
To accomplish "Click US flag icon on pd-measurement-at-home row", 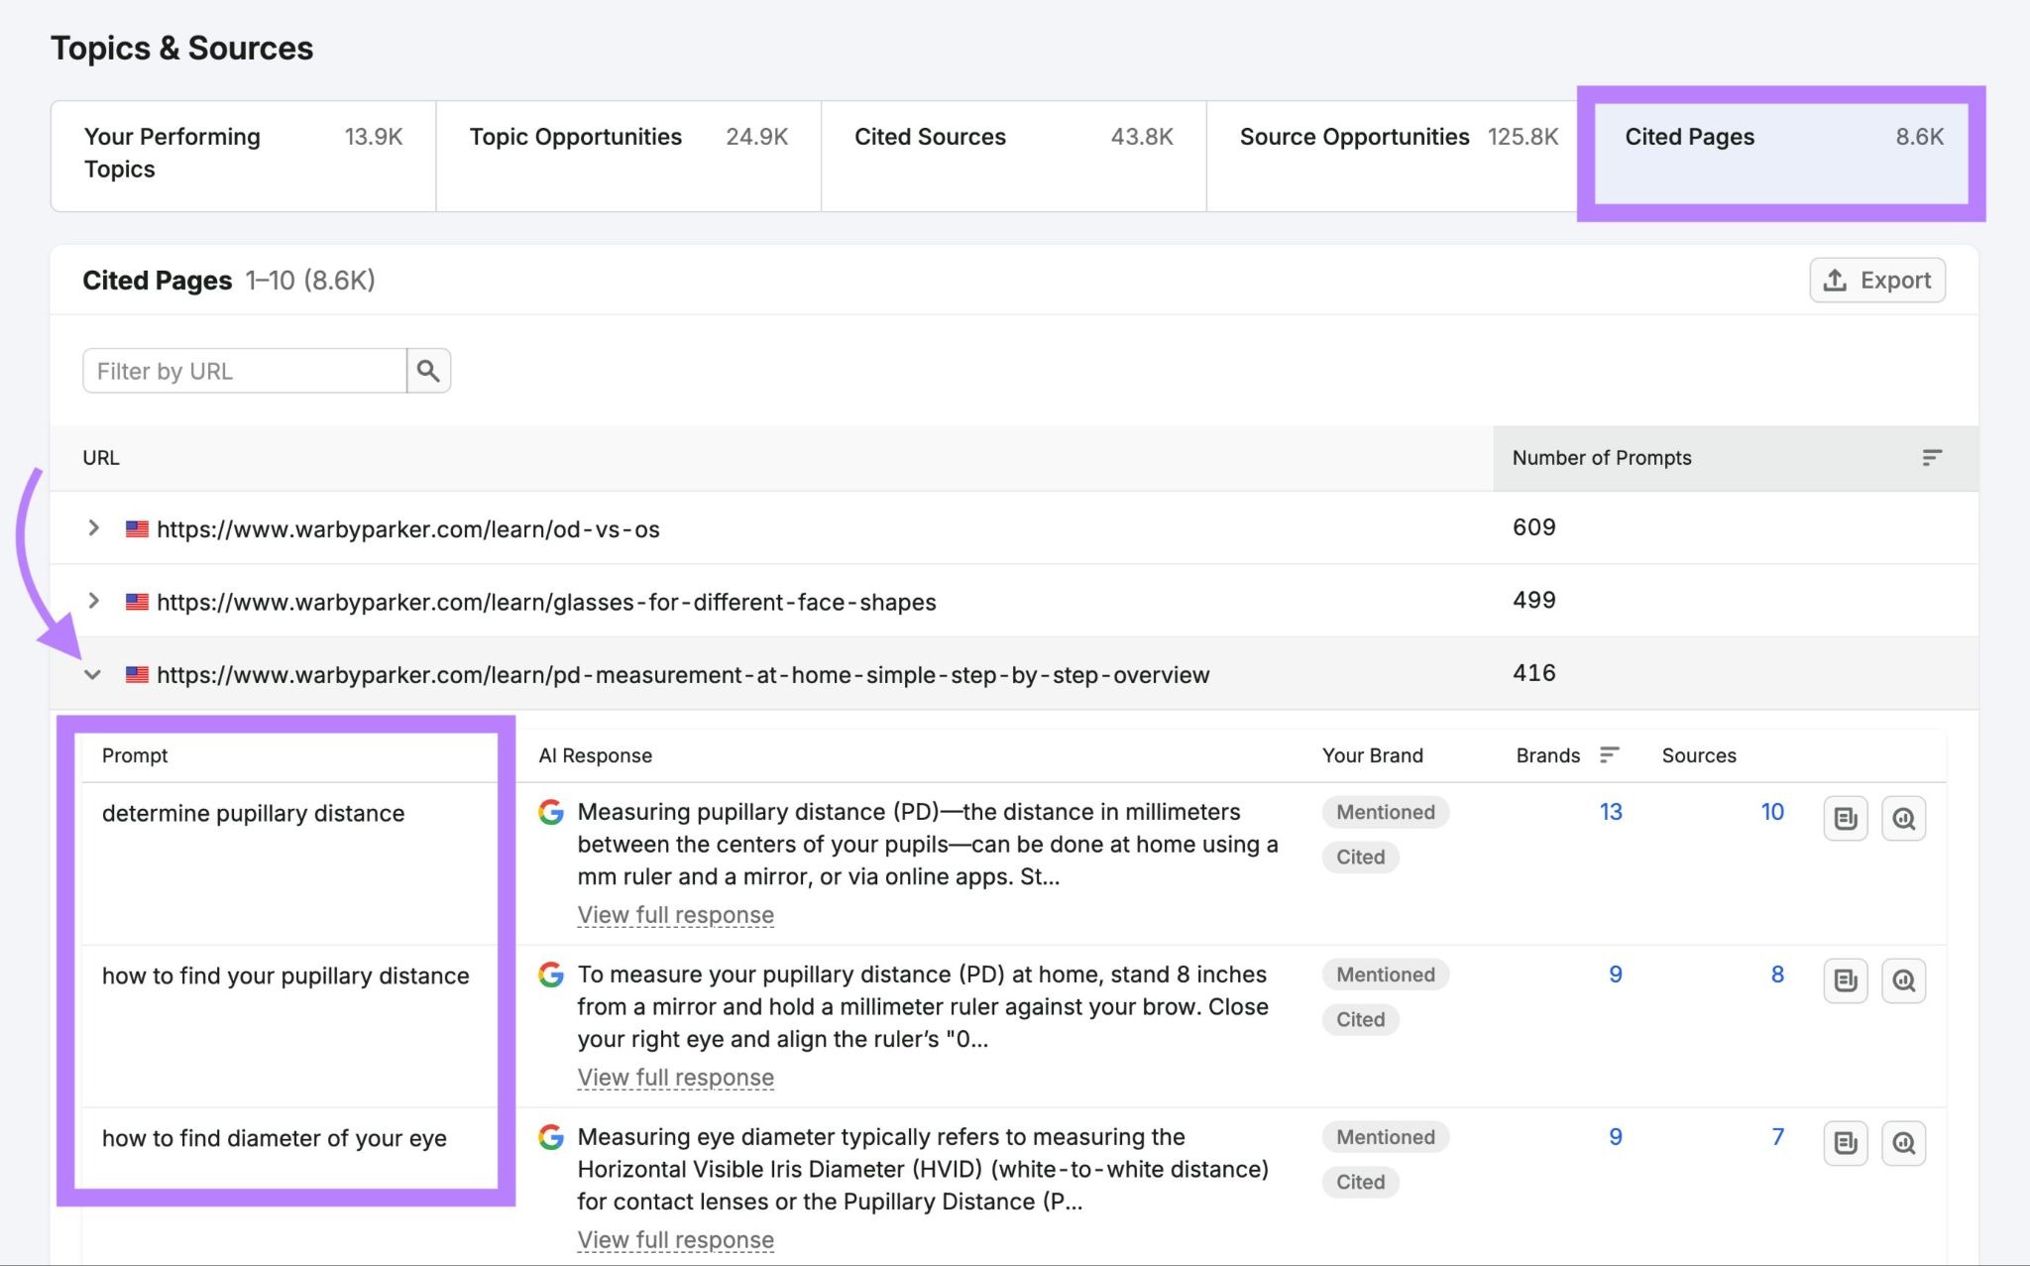I will click(137, 675).
